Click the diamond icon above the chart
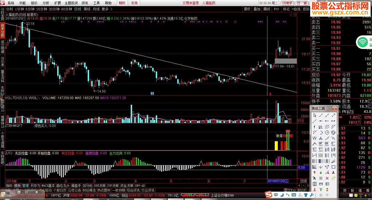Screen dimensions: 372x200 pos(291,15)
